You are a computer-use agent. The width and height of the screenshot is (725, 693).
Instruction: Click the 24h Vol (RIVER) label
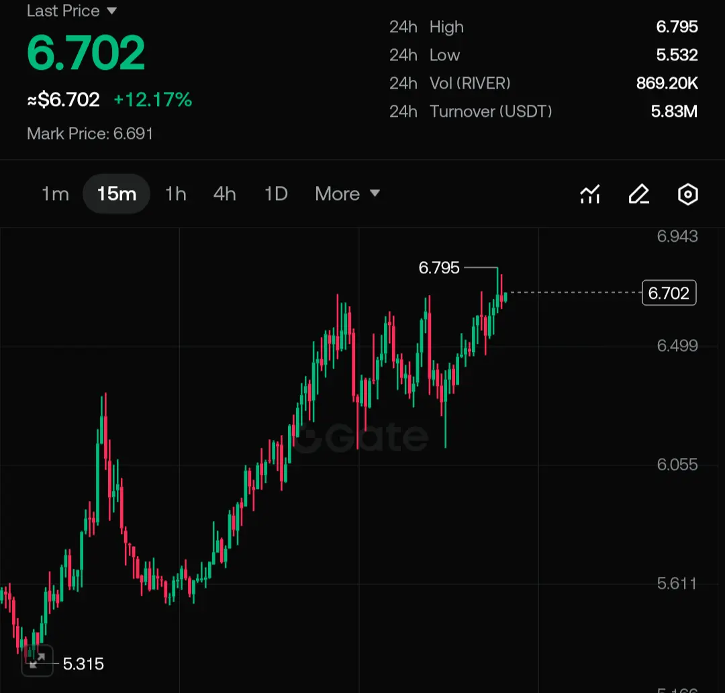coord(450,83)
